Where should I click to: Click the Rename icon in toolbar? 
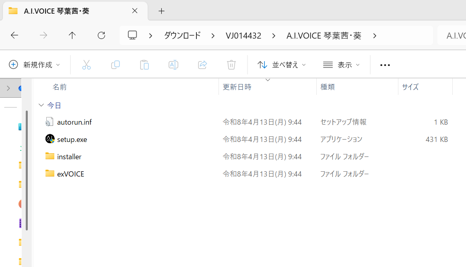tap(173, 65)
